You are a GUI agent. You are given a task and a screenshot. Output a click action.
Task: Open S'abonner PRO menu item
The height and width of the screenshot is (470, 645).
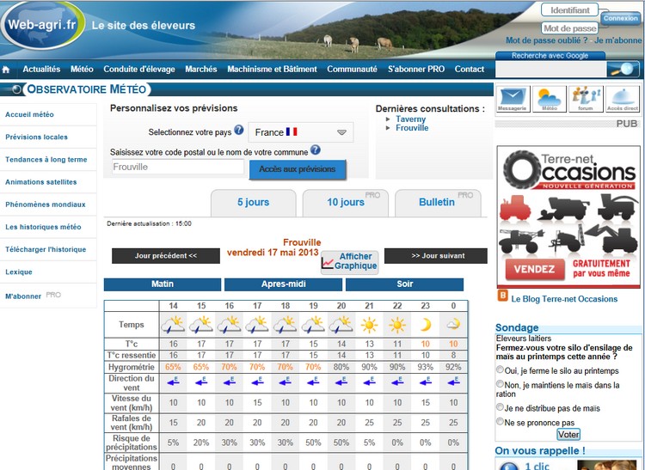pos(416,70)
